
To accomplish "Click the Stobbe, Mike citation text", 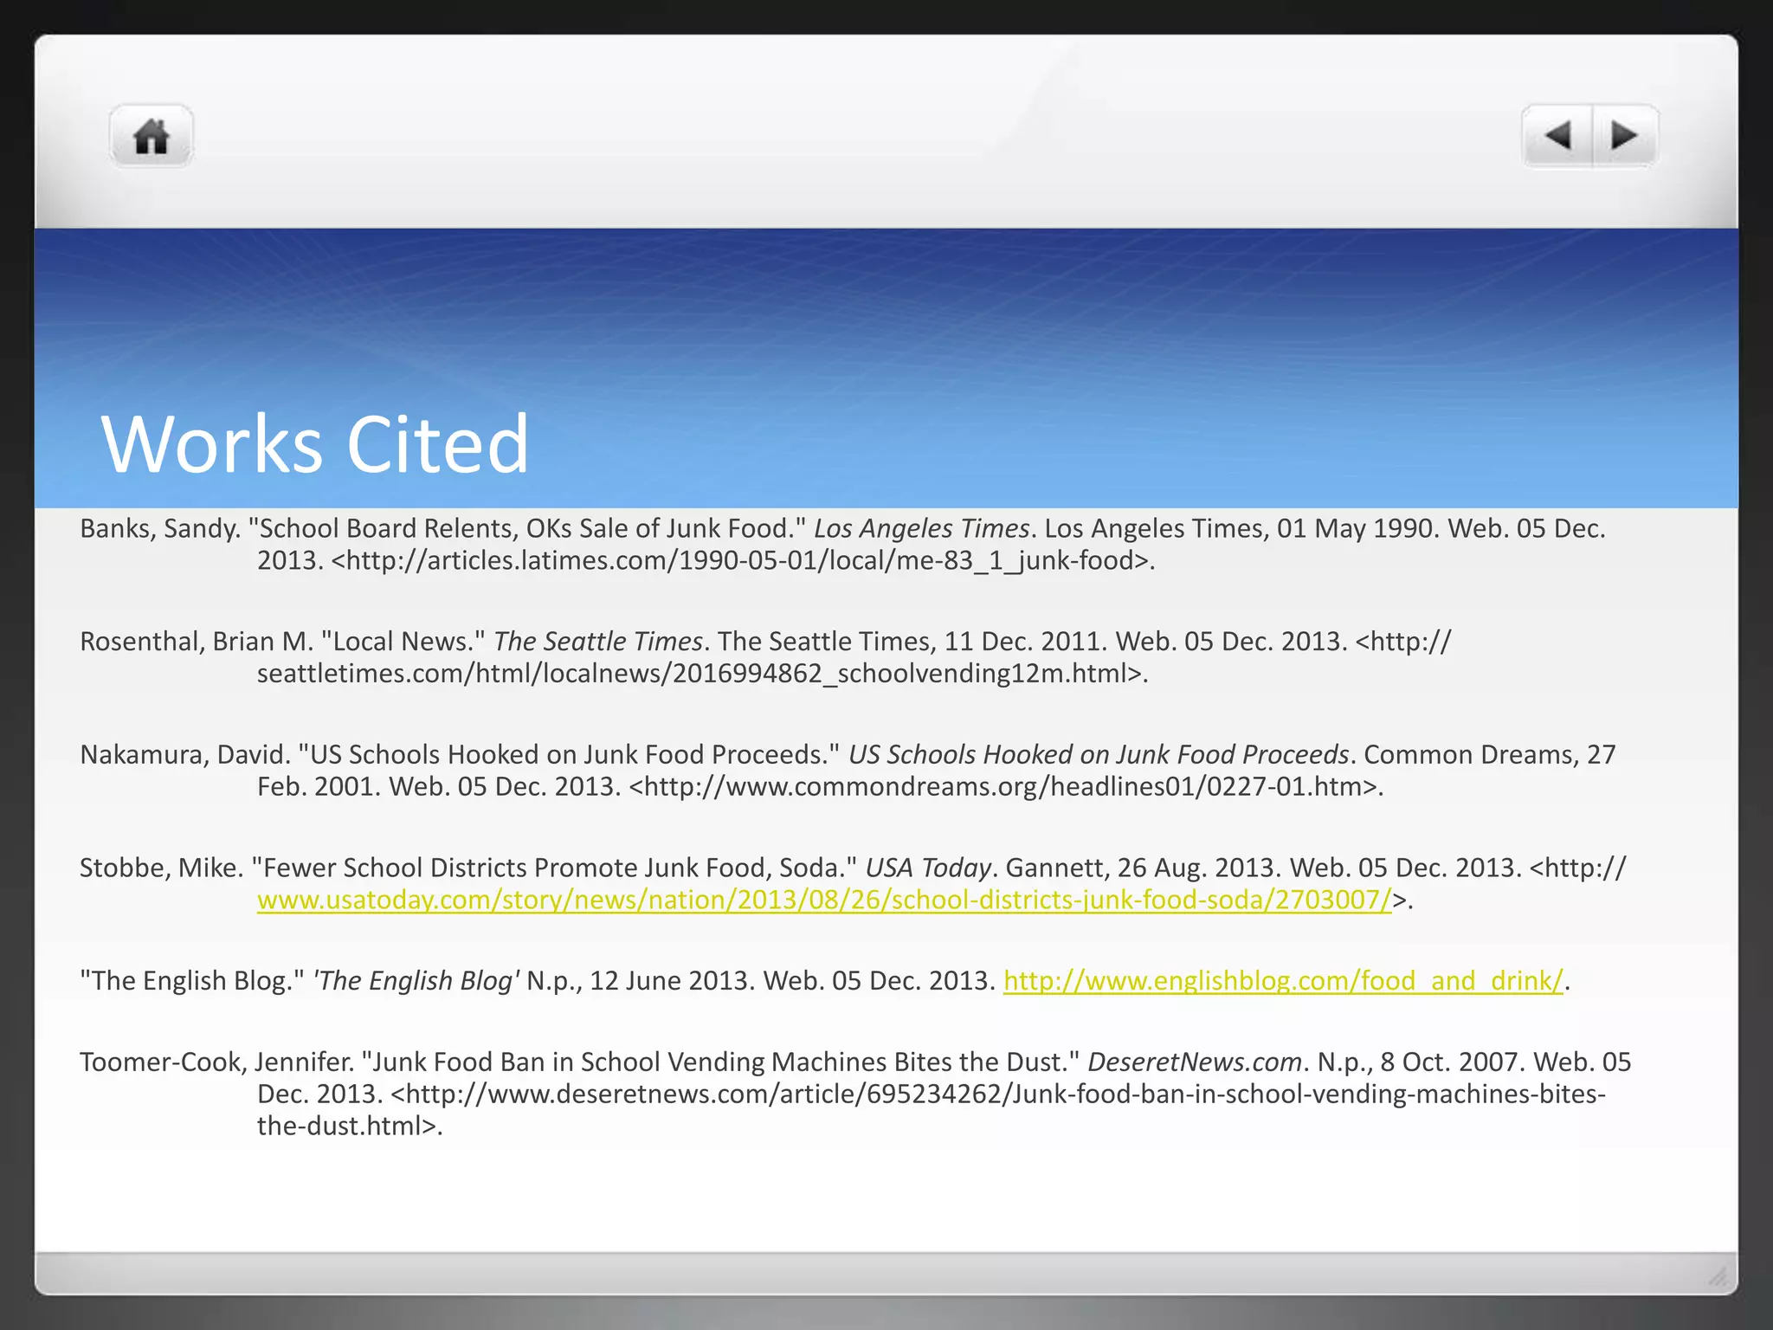I will coord(853,883).
